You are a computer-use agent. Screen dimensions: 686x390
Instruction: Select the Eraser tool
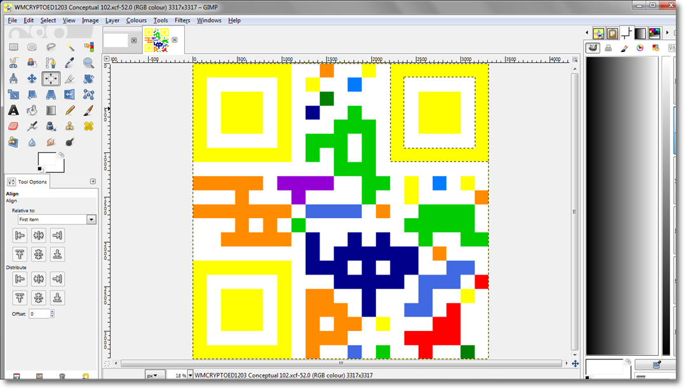click(13, 126)
